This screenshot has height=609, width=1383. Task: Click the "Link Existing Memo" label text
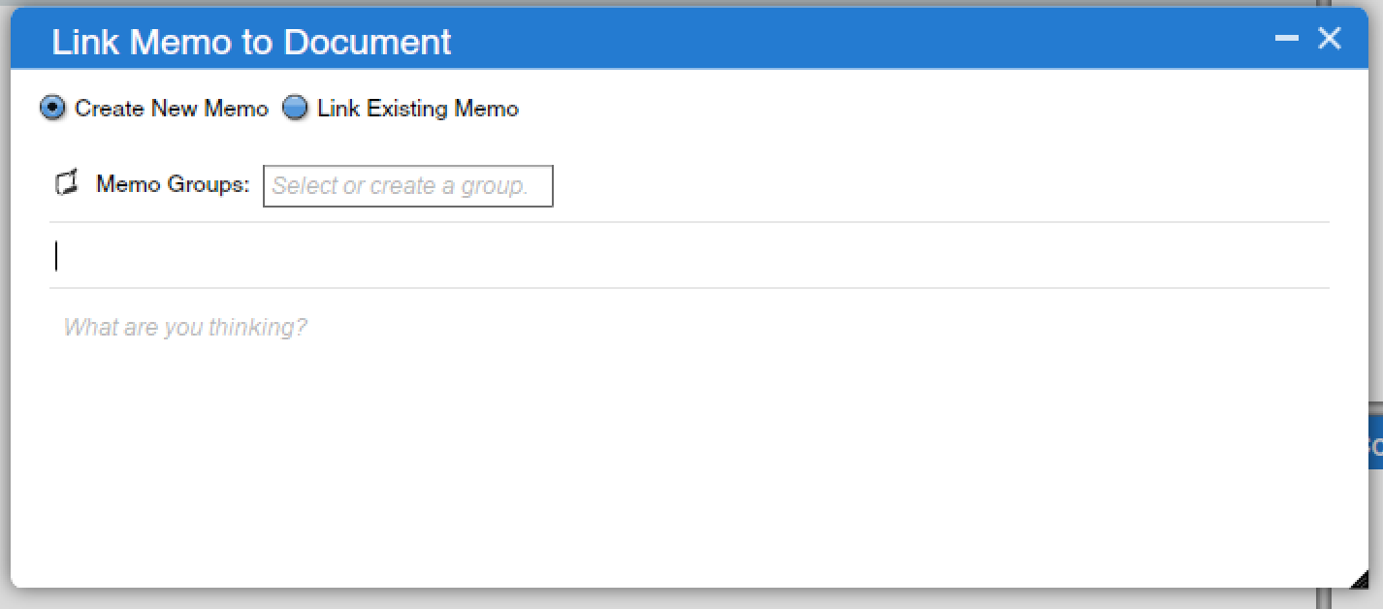pyautogui.click(x=418, y=109)
